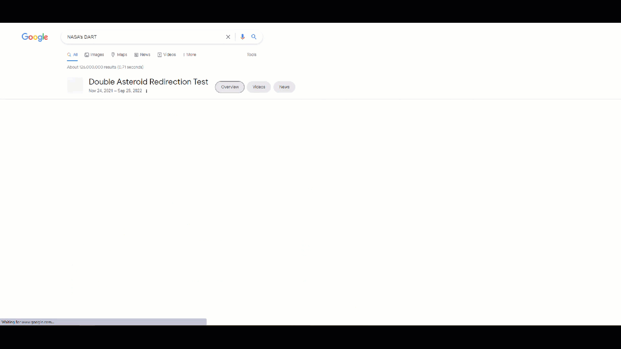Click the thumbnail beside Double Asteroid Redirection Test

click(x=75, y=85)
